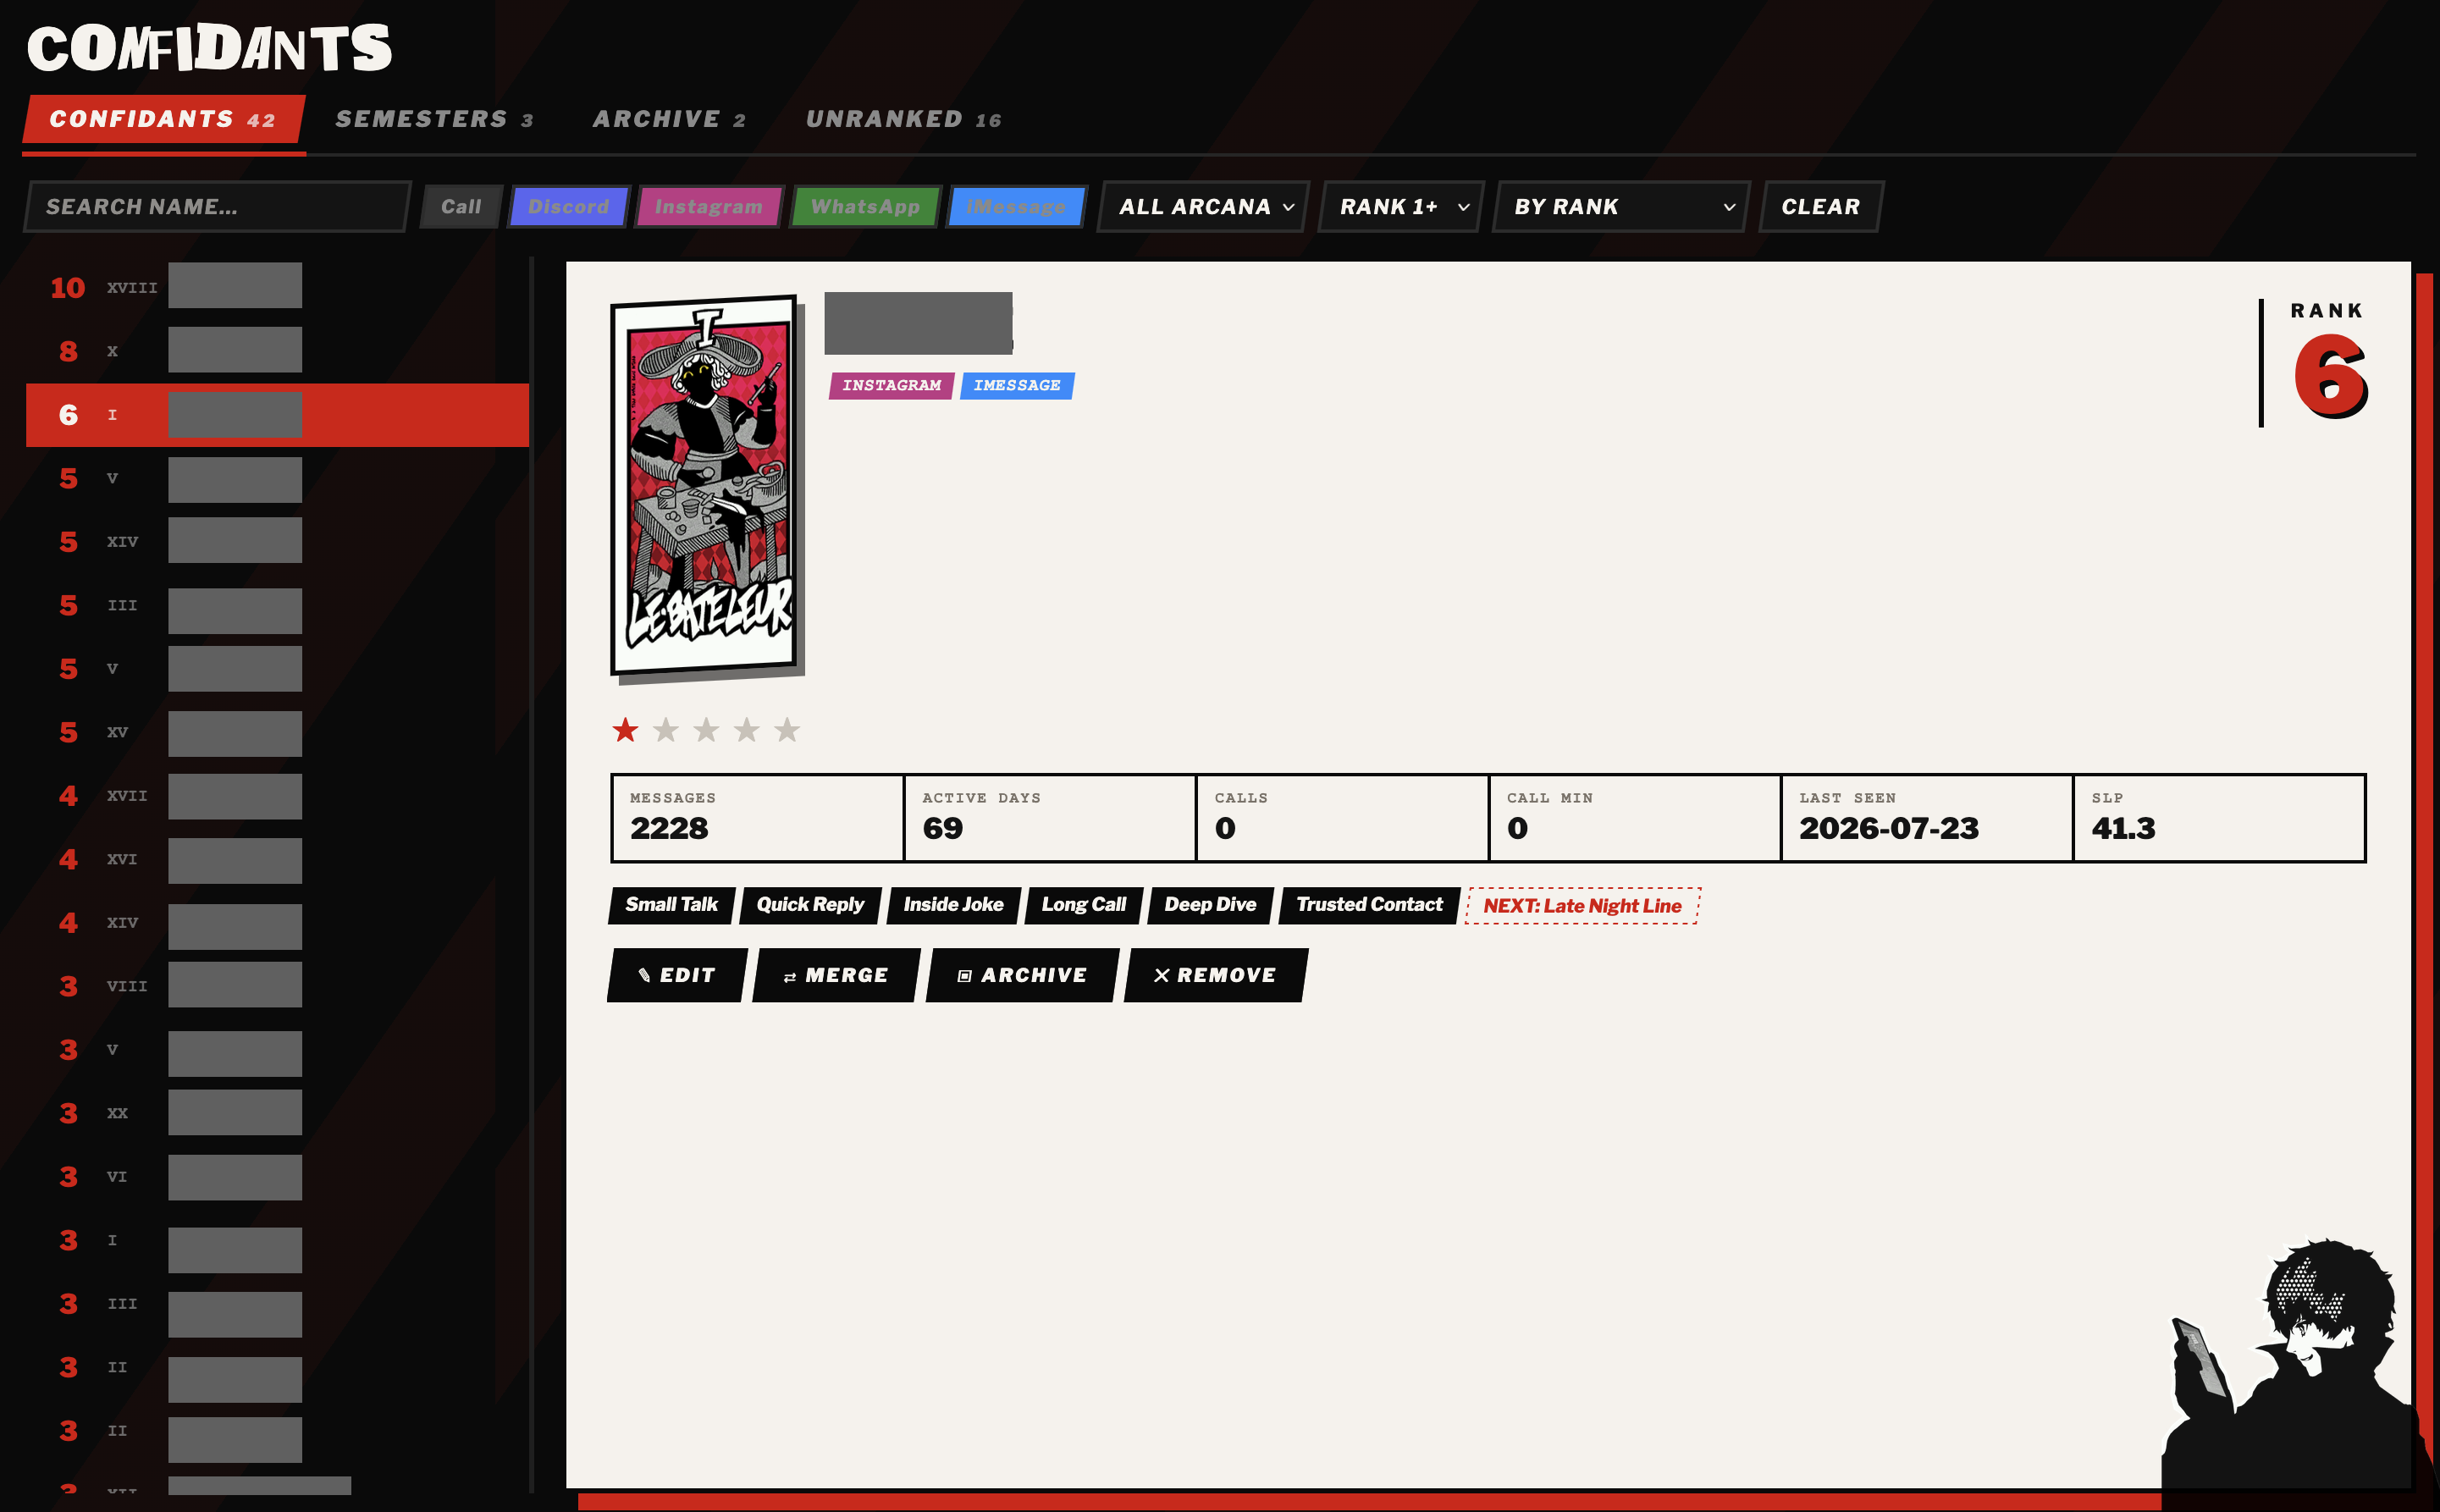Select the rank 4 XVI confidant
Screen dimensions: 2440x1512
[277, 859]
